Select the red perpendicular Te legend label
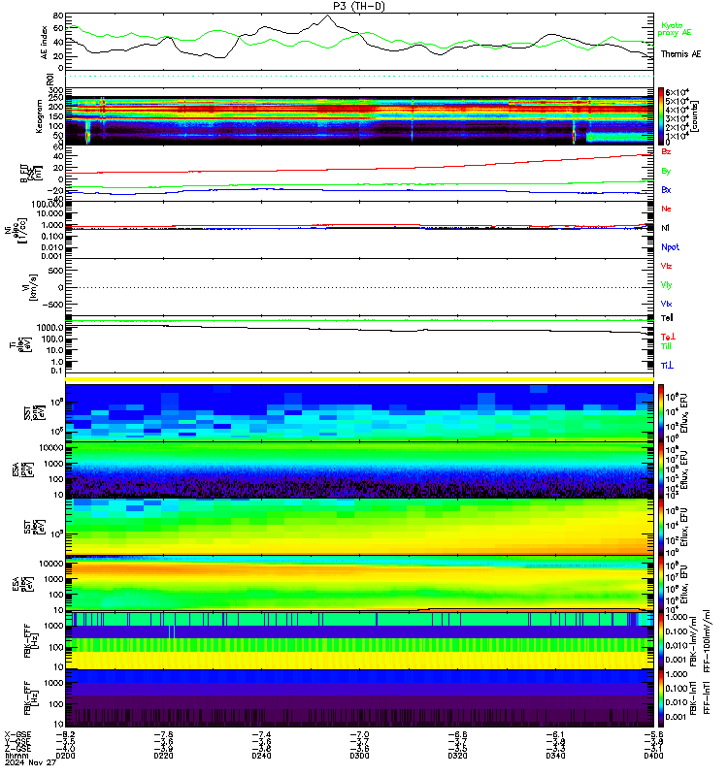Screen dimensions: 728x776 click(668, 337)
